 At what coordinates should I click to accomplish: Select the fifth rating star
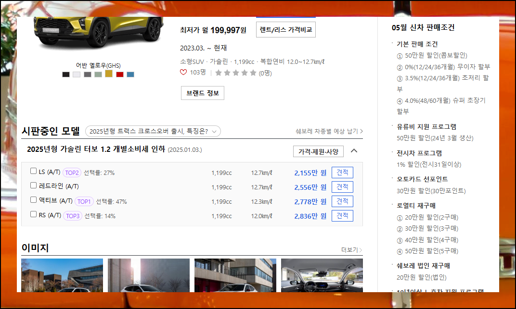click(253, 73)
